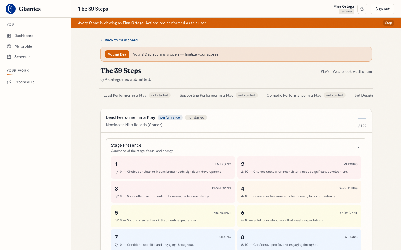Click the performance tag on Lead Performer
This screenshot has height=250, width=401.
point(170,117)
